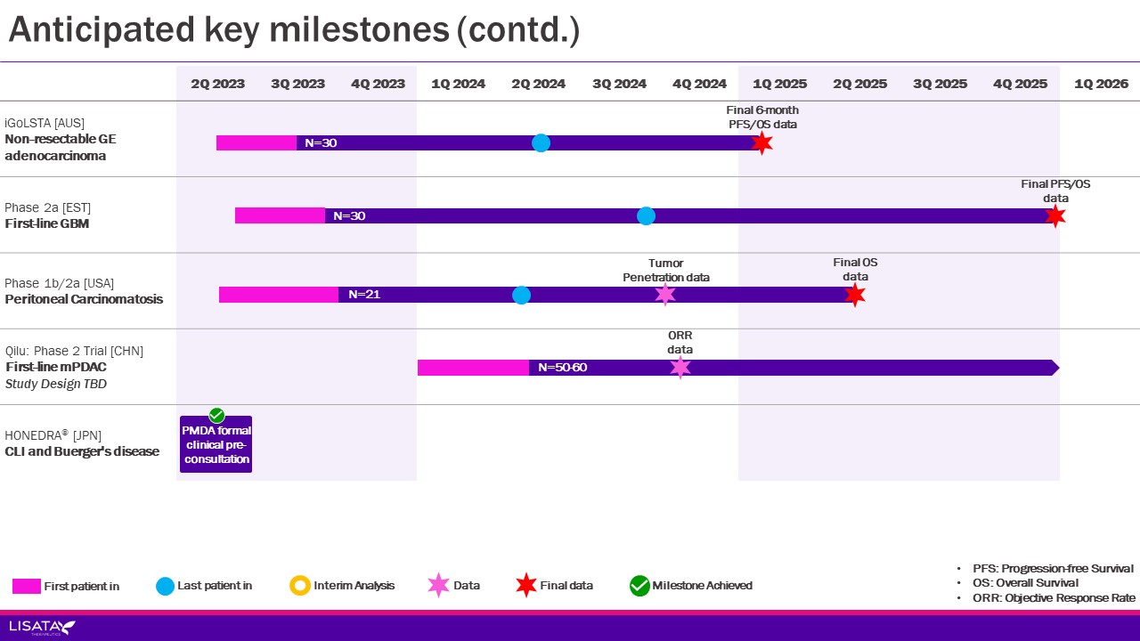Select the blue circle on First-line GBM bar

tap(646, 215)
